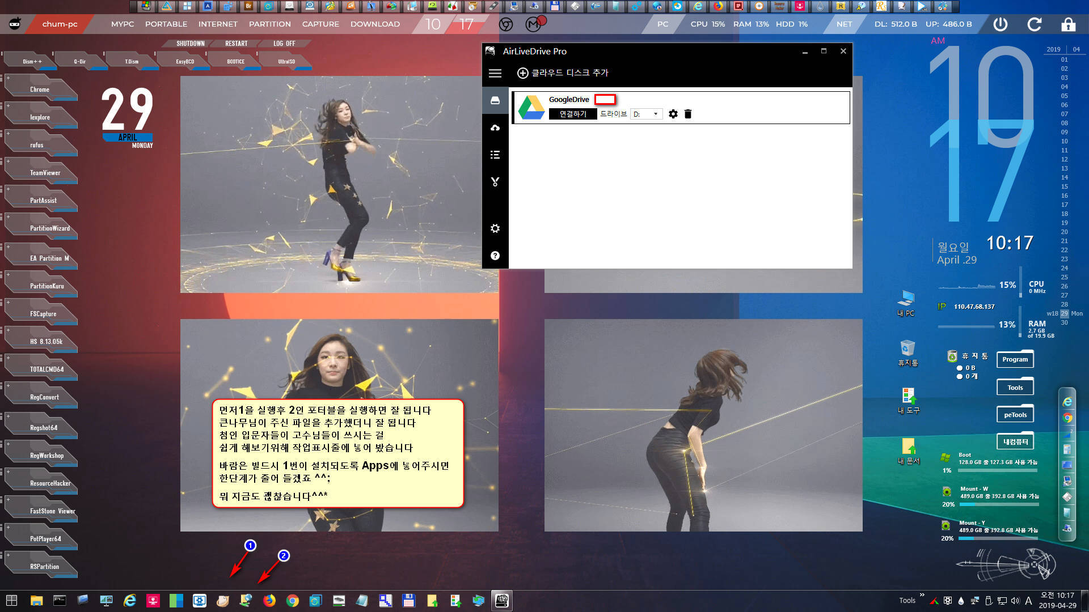Launch BOOTICE from the launcher

[x=236, y=61]
